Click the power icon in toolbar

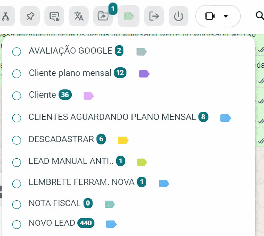click(x=178, y=16)
